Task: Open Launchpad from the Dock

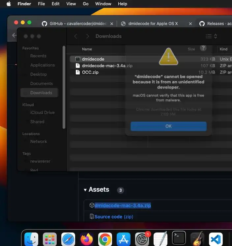Action: [50, 239]
